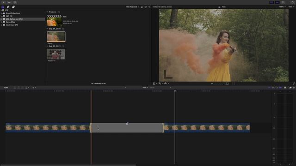This screenshot has height=166, width=296.
Task: Play the viewer with play button
Action: (212, 83)
